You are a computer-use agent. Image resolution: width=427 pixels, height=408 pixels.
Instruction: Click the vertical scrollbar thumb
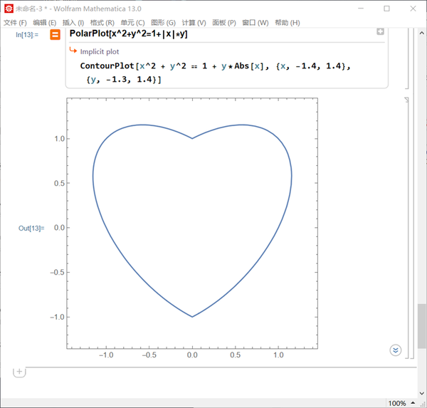click(421, 326)
